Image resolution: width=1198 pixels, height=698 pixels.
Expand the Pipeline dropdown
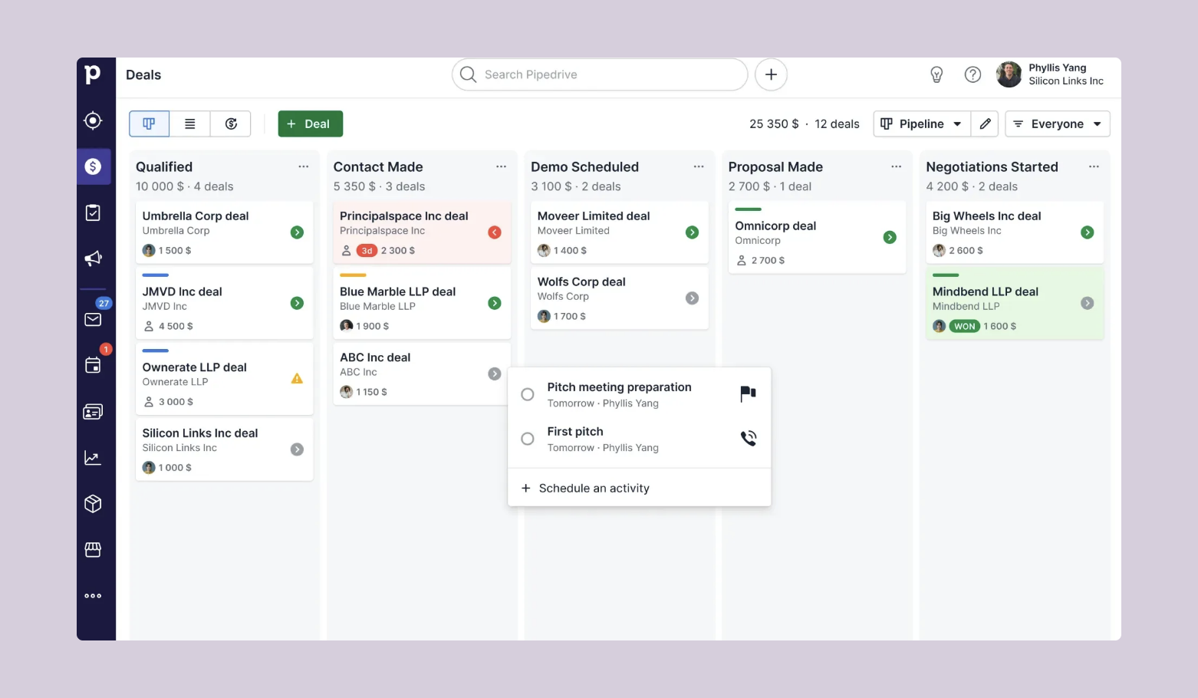pyautogui.click(x=922, y=123)
